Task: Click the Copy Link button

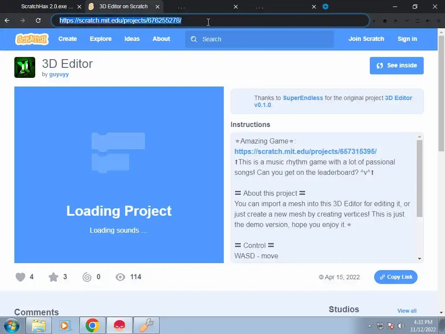Action: pyautogui.click(x=395, y=277)
